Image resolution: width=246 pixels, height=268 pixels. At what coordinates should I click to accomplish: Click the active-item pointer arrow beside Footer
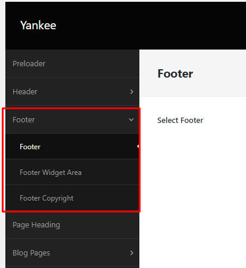click(138, 146)
